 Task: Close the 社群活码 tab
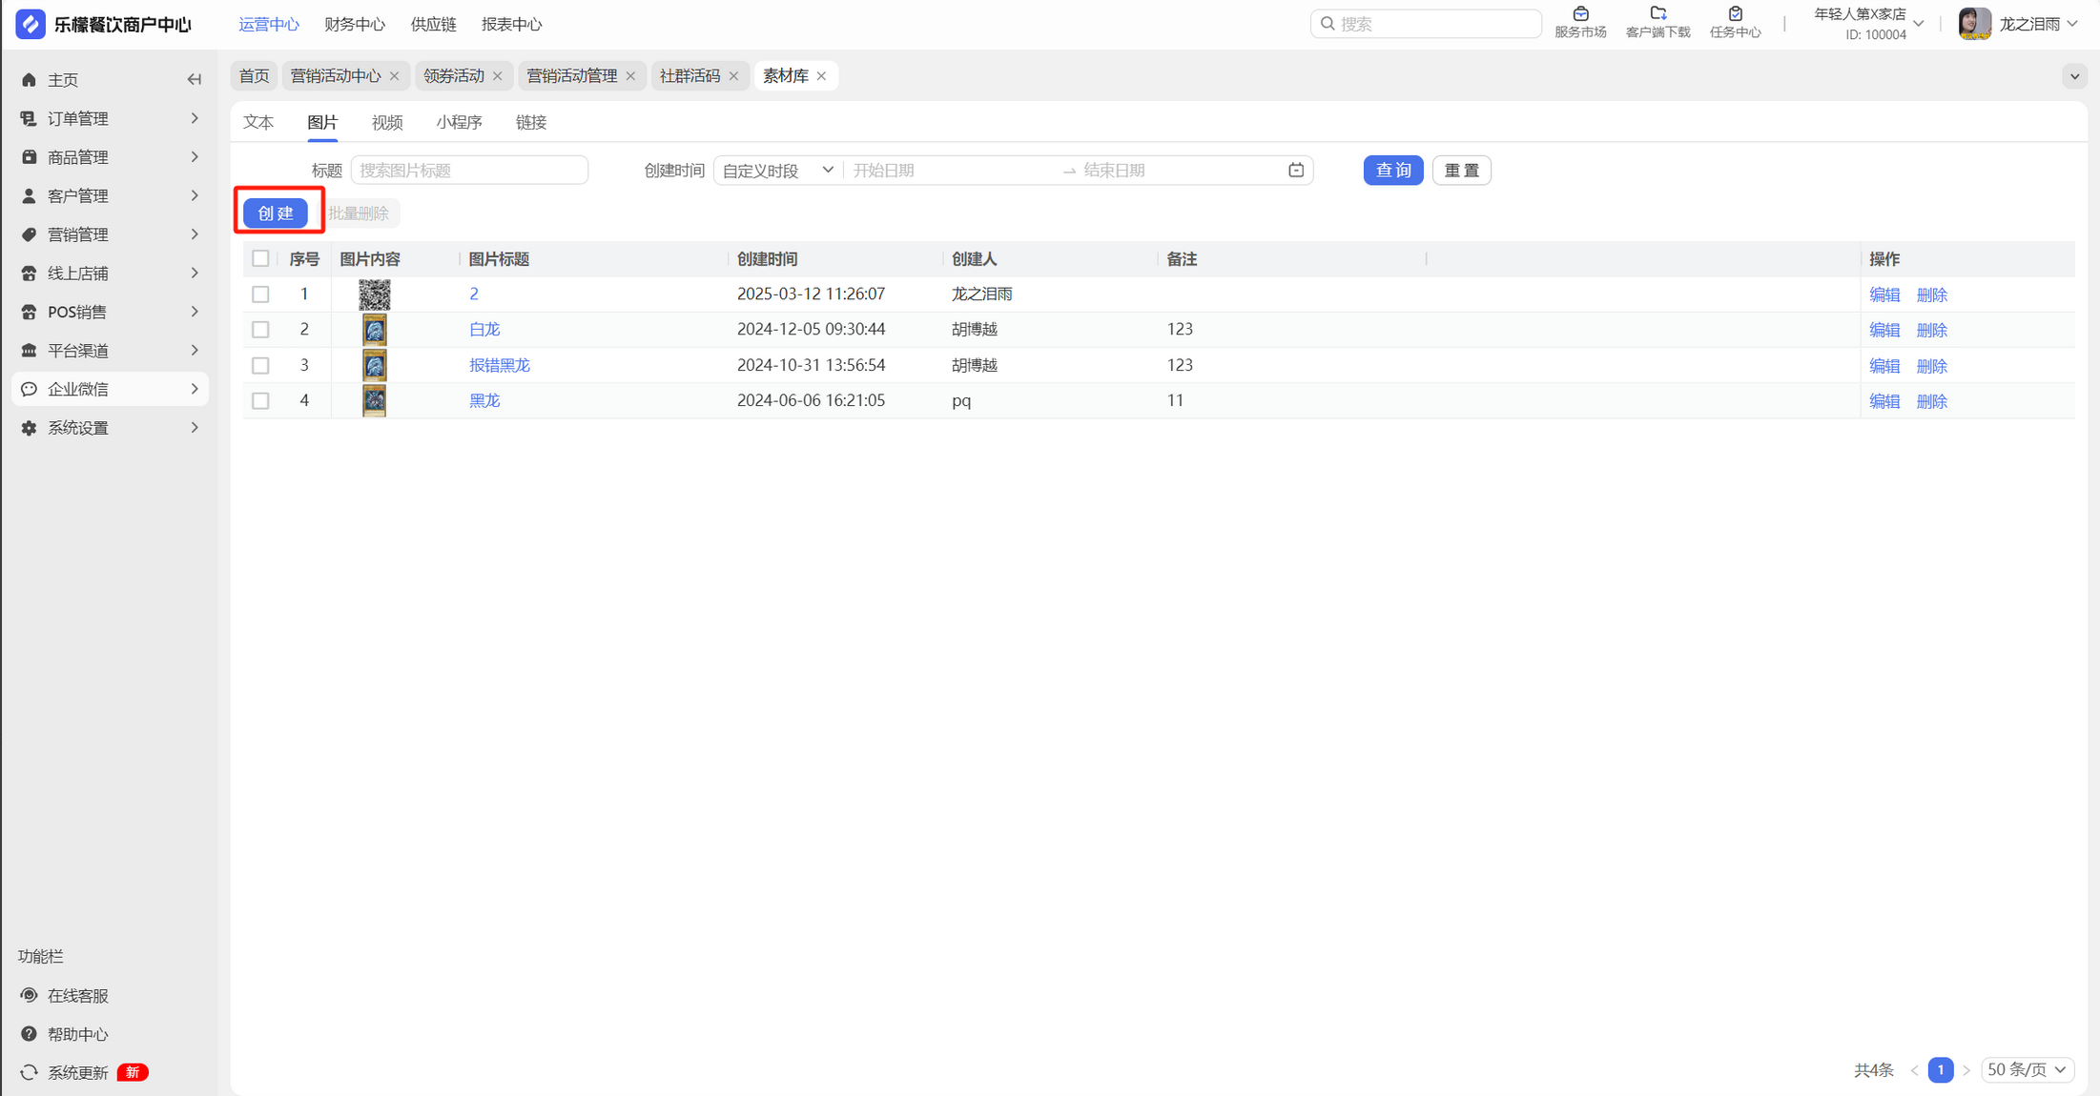coord(733,76)
